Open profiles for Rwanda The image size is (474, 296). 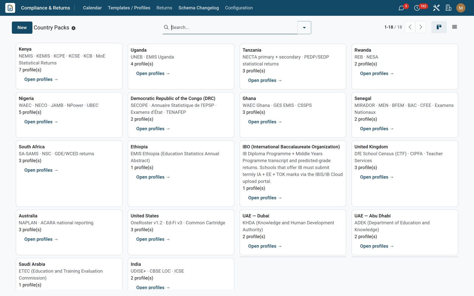pyautogui.click(x=377, y=73)
